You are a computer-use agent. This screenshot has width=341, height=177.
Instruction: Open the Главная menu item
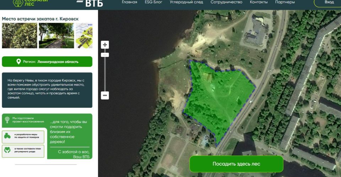[129, 2]
